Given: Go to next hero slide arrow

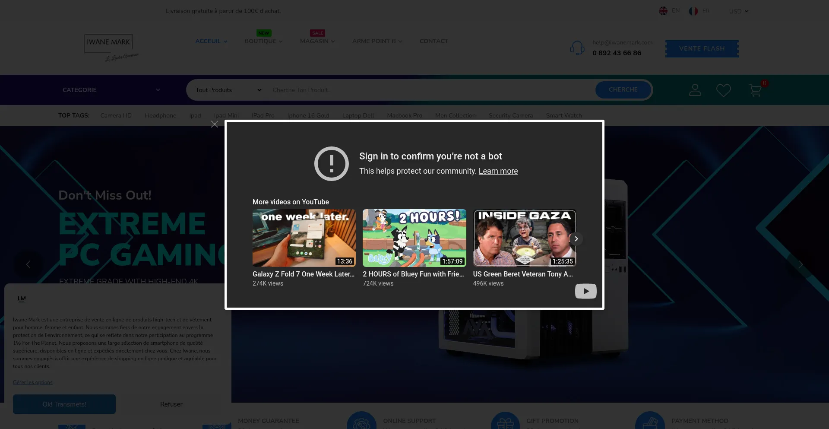Looking at the screenshot, I should [x=801, y=264].
